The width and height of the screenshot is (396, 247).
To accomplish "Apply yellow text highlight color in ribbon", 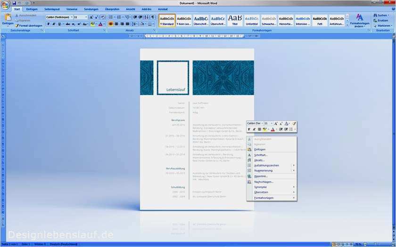I will click(92, 24).
